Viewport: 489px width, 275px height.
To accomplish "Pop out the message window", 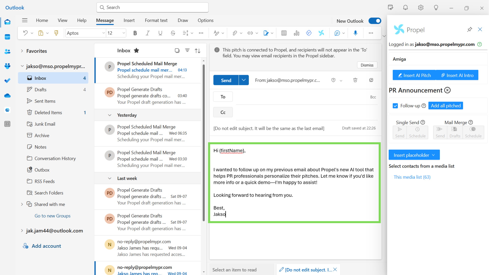I will tap(371, 80).
